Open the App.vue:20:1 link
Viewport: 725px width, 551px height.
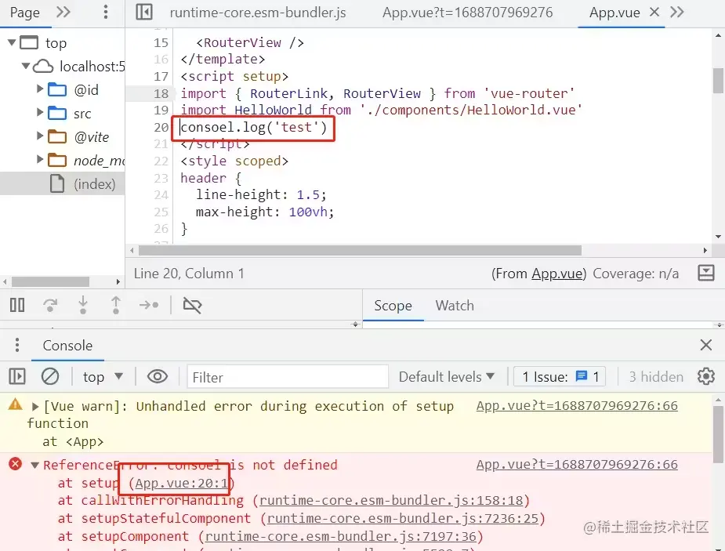[x=182, y=483]
